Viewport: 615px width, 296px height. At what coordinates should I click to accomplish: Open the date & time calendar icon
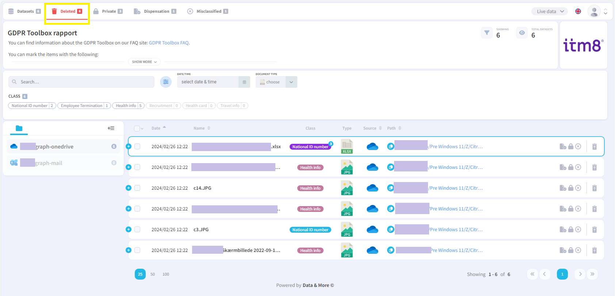(244, 82)
